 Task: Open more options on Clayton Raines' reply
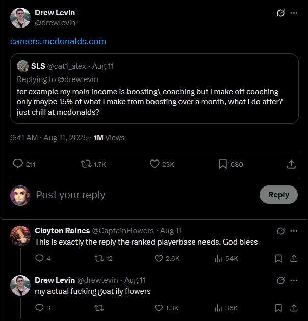click(294, 231)
